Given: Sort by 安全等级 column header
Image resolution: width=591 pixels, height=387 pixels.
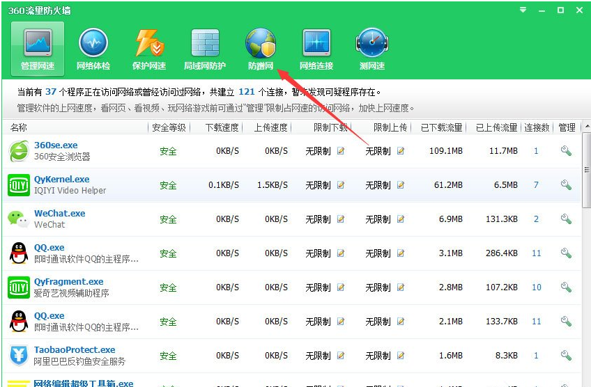Looking at the screenshot, I should [x=169, y=127].
